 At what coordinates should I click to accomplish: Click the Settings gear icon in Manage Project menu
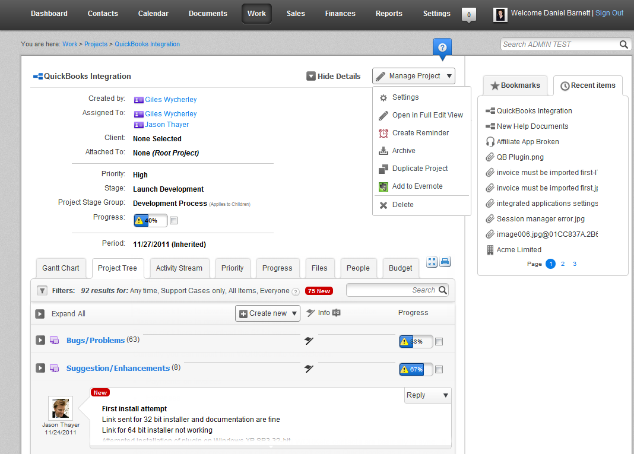tap(383, 98)
